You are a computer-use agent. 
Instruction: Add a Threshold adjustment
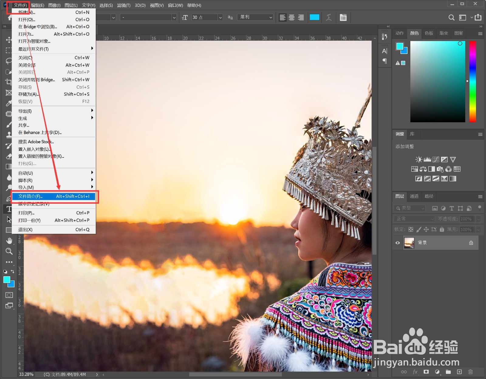[x=436, y=179]
